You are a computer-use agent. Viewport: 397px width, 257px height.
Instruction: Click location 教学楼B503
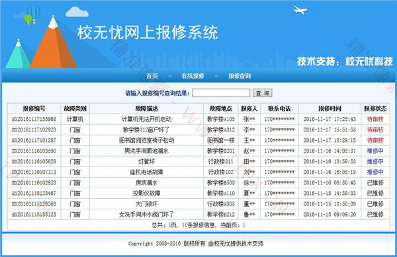(x=221, y=183)
